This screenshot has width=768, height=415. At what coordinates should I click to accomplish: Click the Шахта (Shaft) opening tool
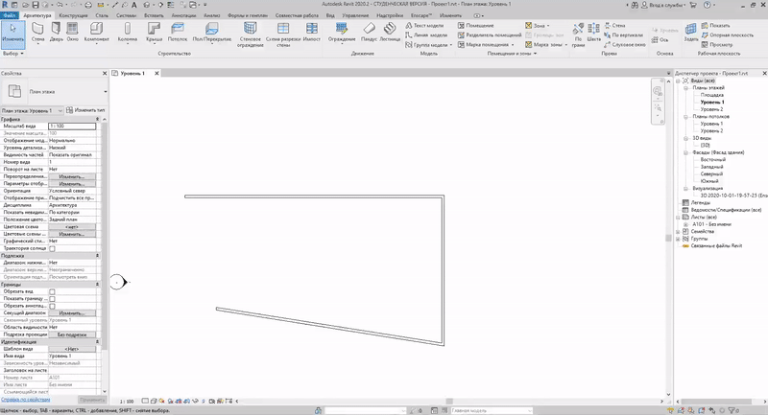(x=594, y=32)
